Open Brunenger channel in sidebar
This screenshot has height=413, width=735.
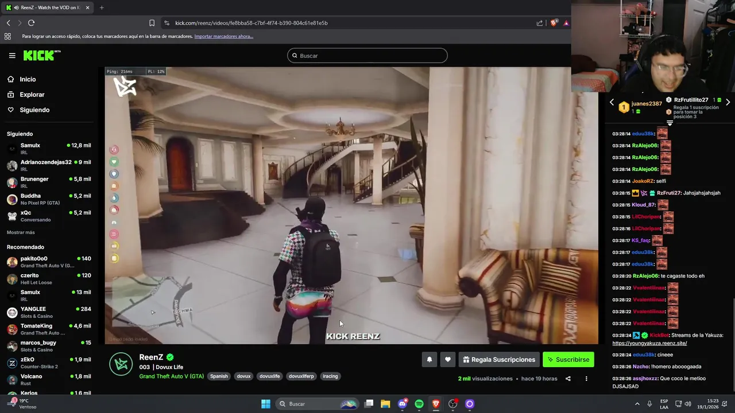(50, 182)
